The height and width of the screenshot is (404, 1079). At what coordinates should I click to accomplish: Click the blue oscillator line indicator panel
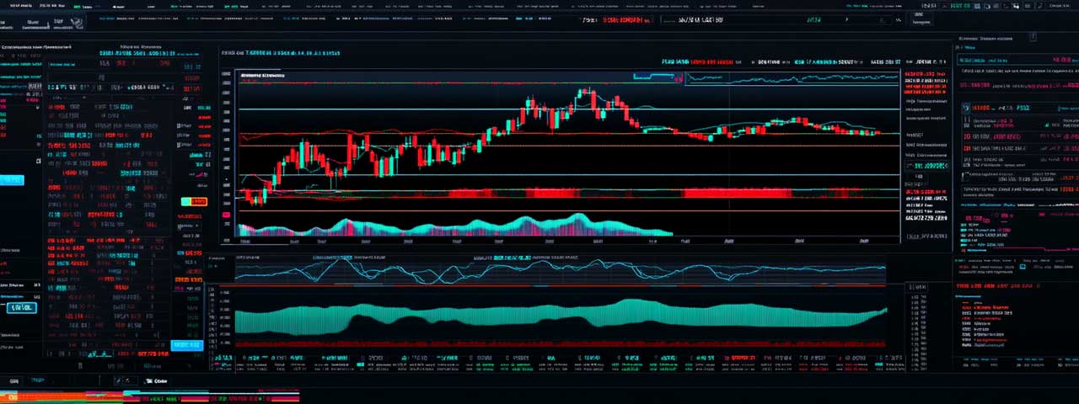pyautogui.click(x=560, y=270)
